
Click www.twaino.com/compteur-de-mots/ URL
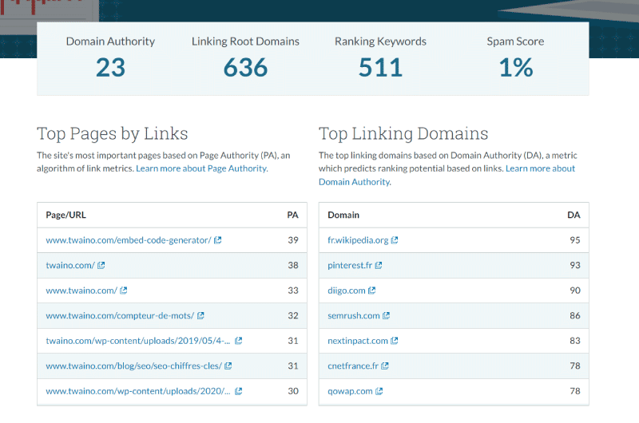pyautogui.click(x=120, y=315)
